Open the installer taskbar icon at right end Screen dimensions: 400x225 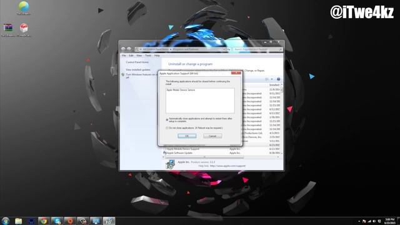click(109, 221)
